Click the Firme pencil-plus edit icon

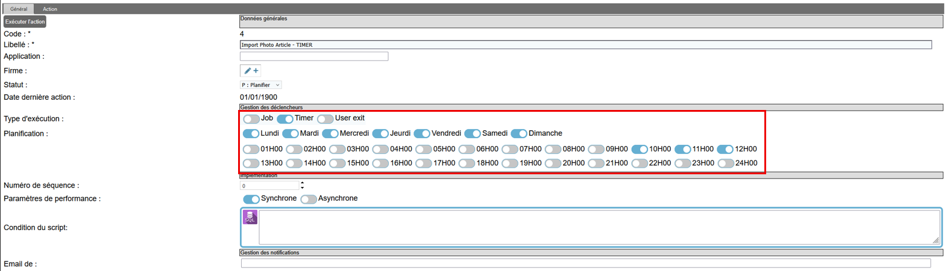coord(251,71)
